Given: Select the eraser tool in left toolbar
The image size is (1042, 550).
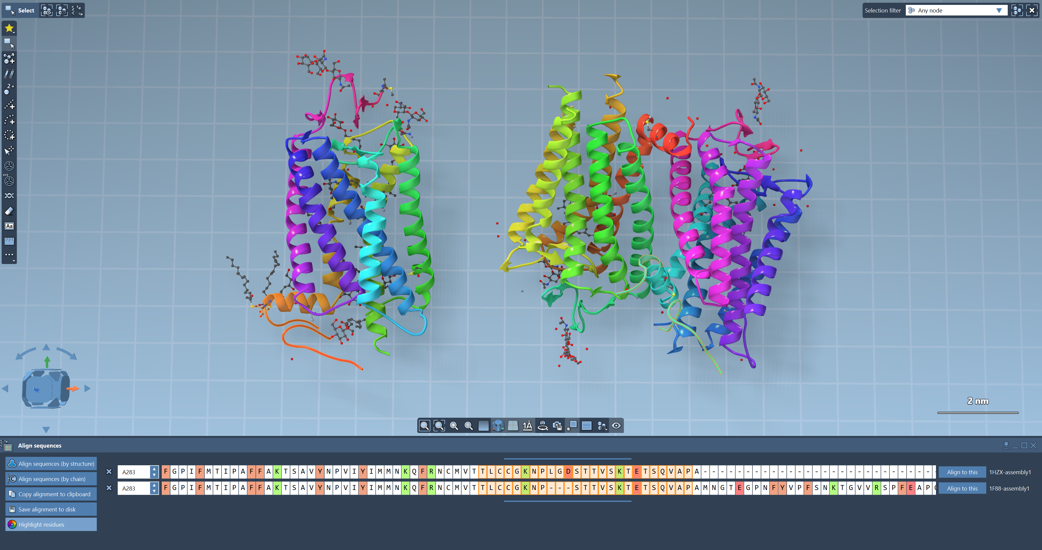Looking at the screenshot, I should tap(9, 211).
